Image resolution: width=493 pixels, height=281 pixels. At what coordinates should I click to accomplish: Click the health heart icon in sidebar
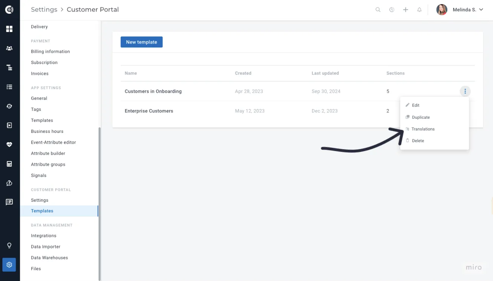[9, 144]
